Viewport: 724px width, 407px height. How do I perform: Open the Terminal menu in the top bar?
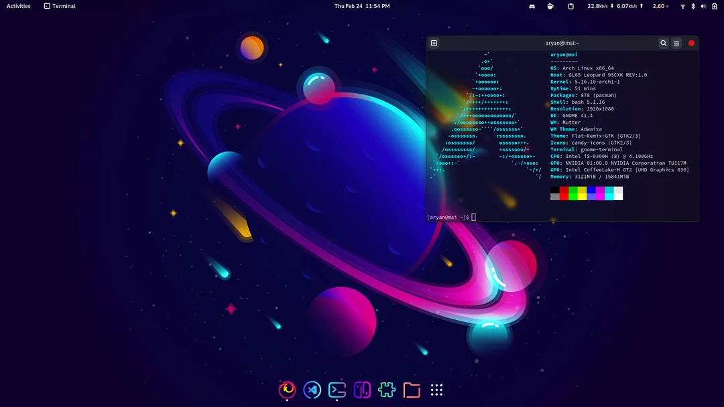(59, 6)
